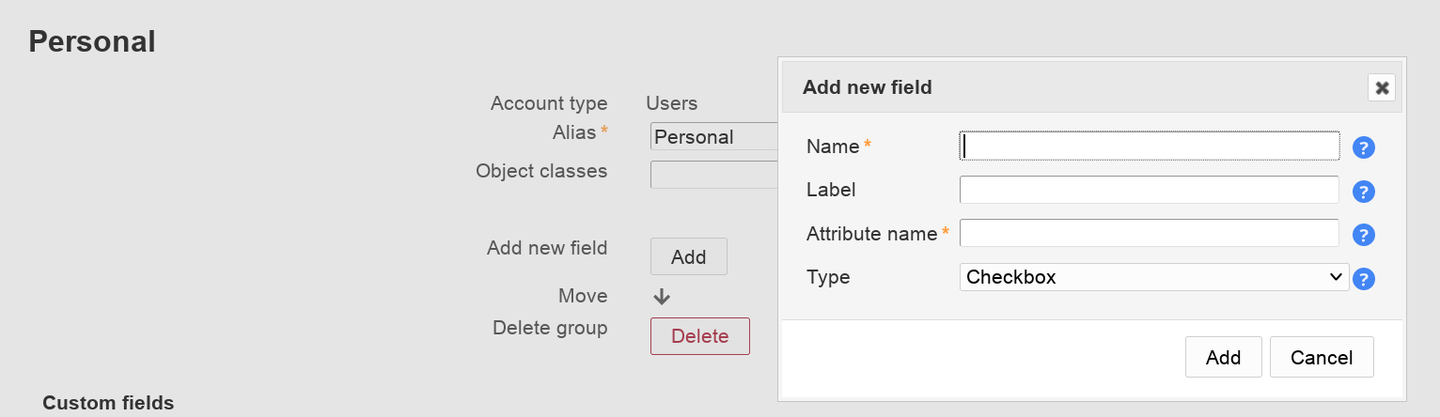
Task: Open help for Attribute name field
Action: click(1364, 235)
